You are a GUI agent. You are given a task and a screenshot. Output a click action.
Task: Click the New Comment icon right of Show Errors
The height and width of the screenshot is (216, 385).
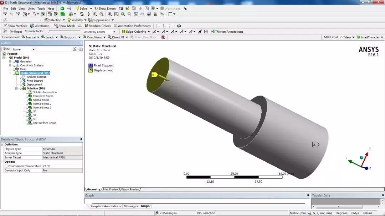pos(121,8)
